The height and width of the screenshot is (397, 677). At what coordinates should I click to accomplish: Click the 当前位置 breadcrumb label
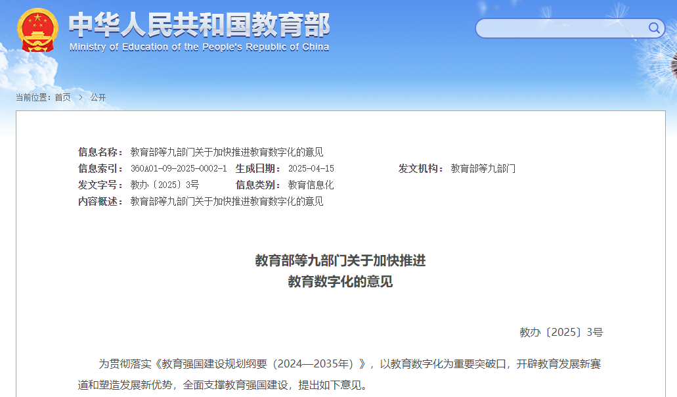(33, 98)
